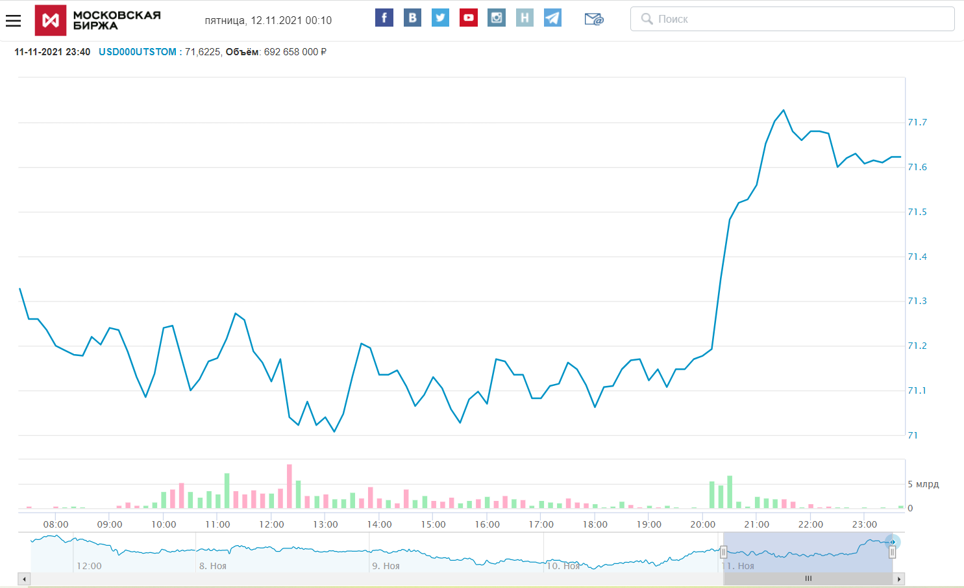
Task: Click the price peak near 71.7
Action: pos(784,110)
